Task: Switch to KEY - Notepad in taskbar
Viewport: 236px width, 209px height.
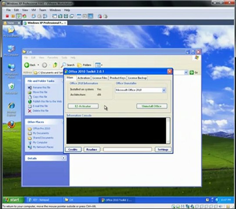Action: pyautogui.click(x=44, y=200)
